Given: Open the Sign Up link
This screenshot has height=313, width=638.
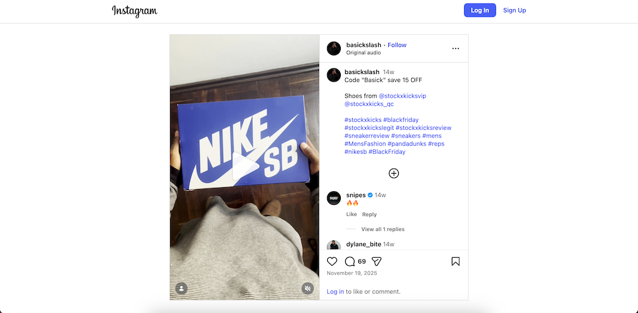Looking at the screenshot, I should [x=514, y=10].
